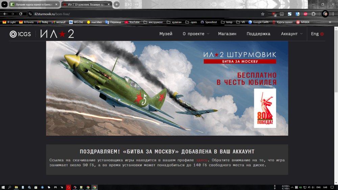Click the 1CGS logo
The image size is (338, 190).
(20, 34)
